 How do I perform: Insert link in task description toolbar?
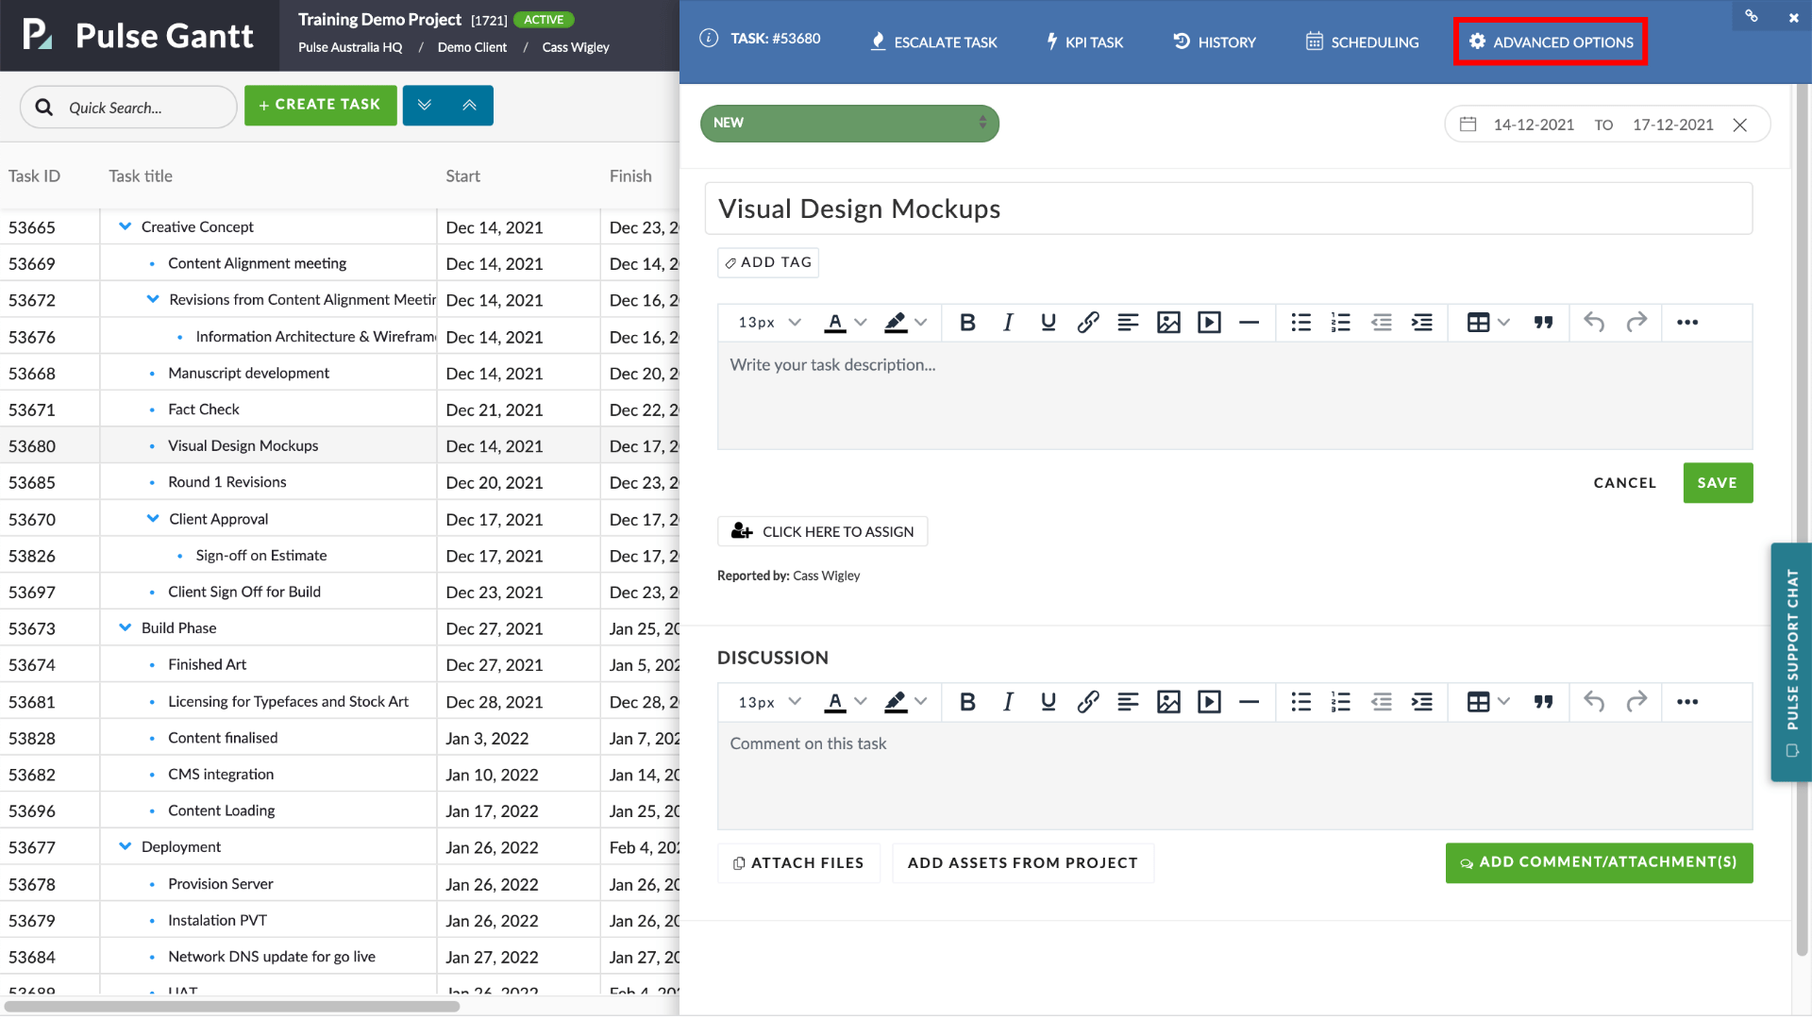coord(1087,323)
